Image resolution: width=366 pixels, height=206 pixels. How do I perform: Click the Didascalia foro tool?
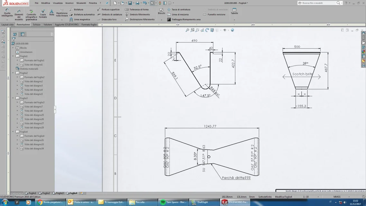point(107,20)
